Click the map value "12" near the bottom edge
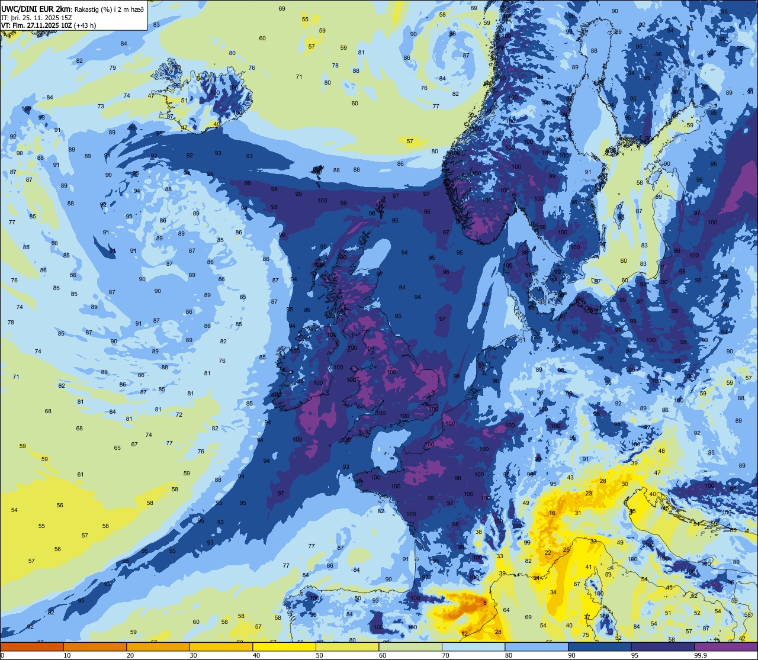Screen dimensions: 758x660 [464, 634]
